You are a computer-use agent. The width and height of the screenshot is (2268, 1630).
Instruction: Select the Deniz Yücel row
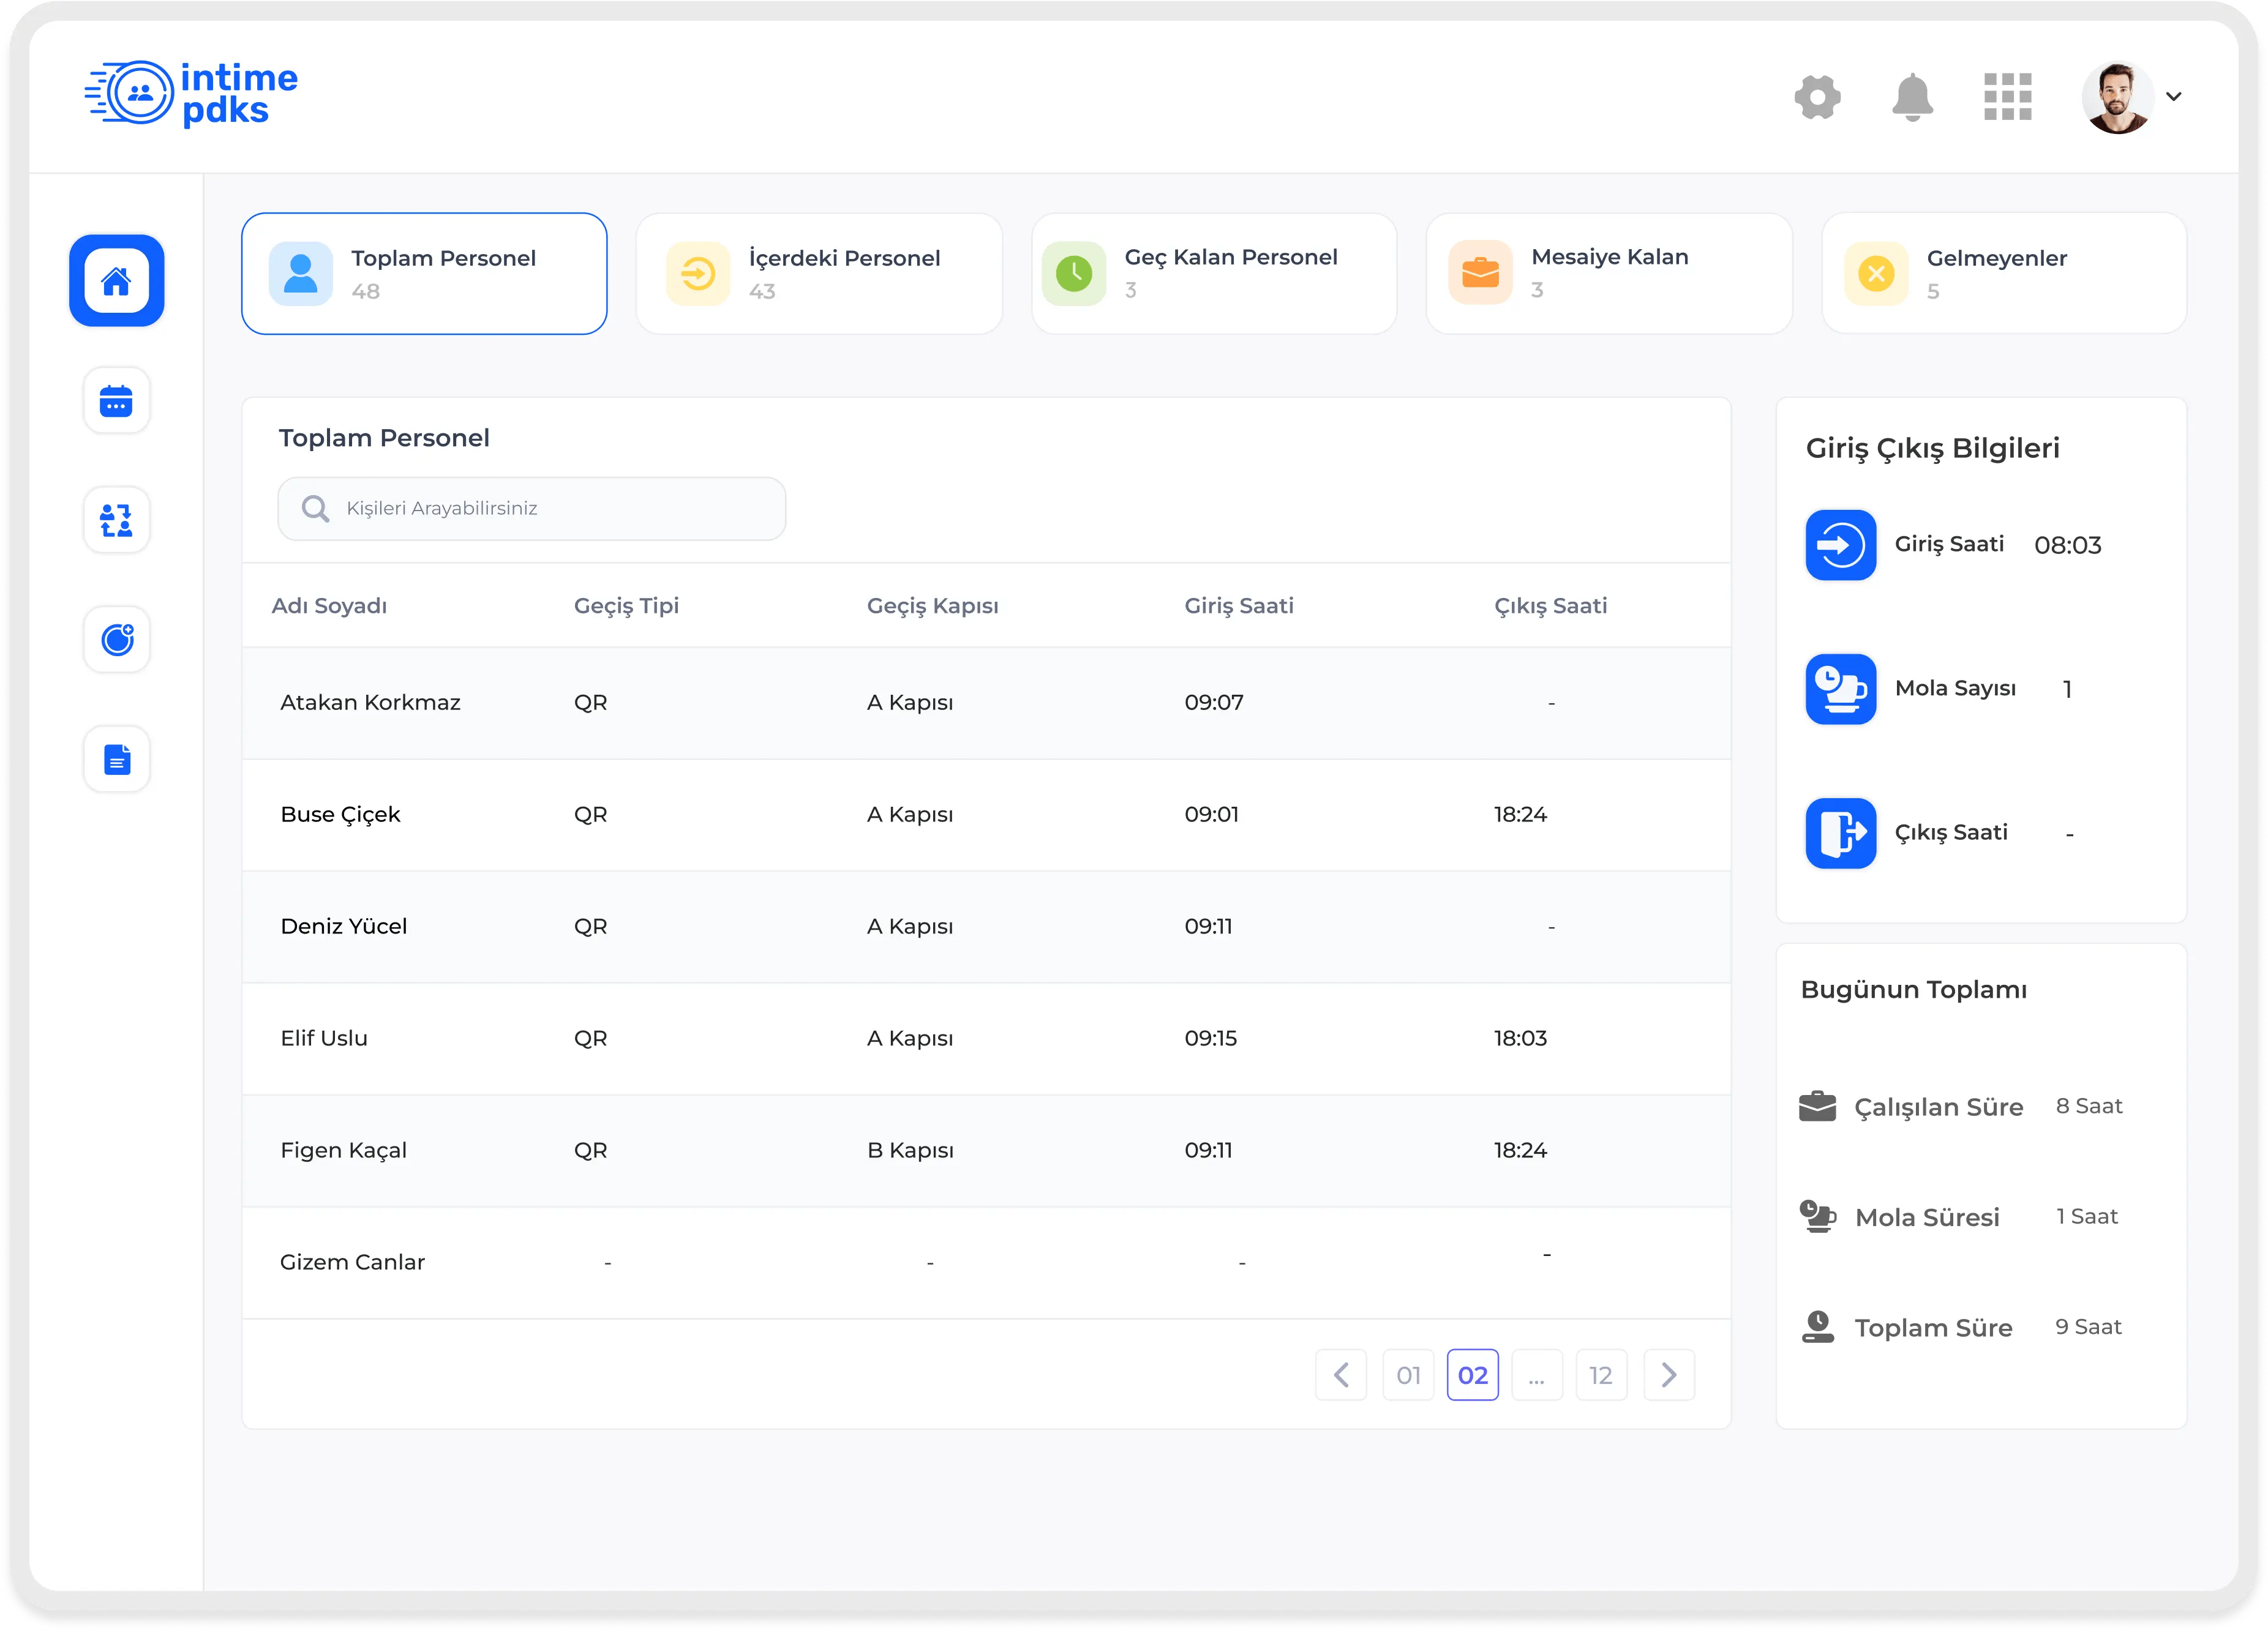click(986, 927)
